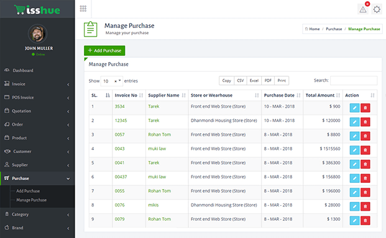Image resolution: width=386 pixels, height=238 pixels.
Task: Edit purchase invoice 0055
Action: tap(354, 192)
